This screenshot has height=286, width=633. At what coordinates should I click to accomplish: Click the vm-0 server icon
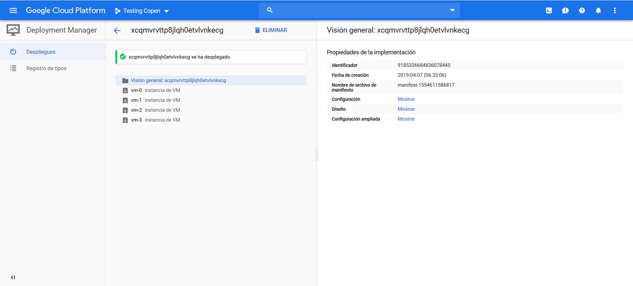tap(125, 91)
